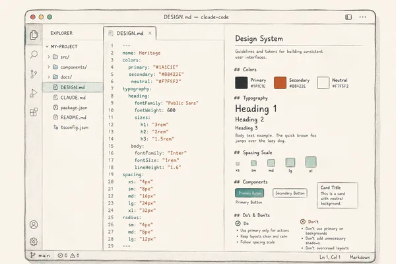Expand the components/ folder chevron
Image resolution: width=396 pixels, height=264 pixels.
click(49, 67)
